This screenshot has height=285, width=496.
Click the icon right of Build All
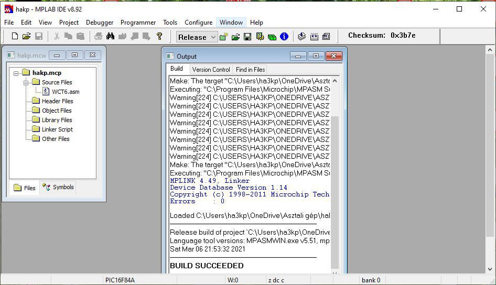tap(326, 37)
